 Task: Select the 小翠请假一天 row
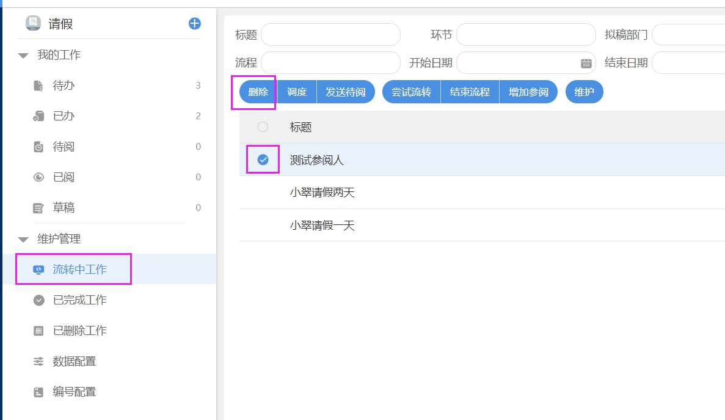point(482,225)
